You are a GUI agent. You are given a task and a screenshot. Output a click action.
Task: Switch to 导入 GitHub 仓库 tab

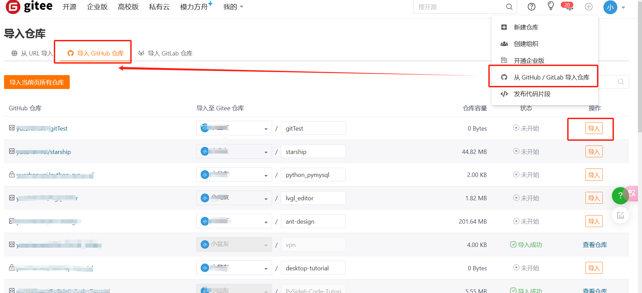click(96, 53)
